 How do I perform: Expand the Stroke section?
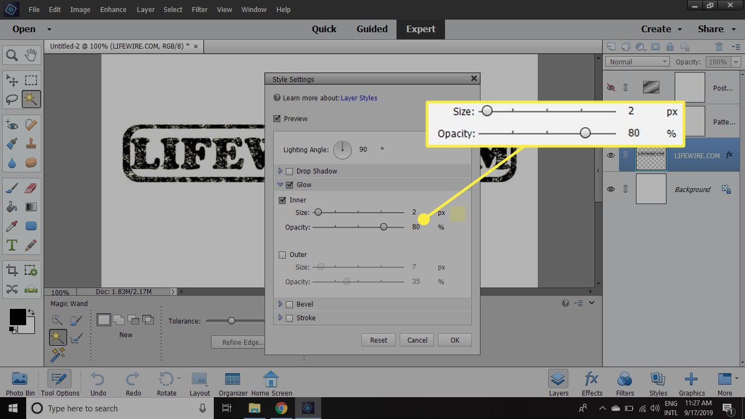280,318
